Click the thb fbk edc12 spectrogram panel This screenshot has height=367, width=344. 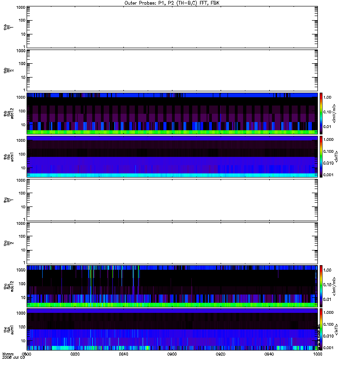tap(172, 113)
